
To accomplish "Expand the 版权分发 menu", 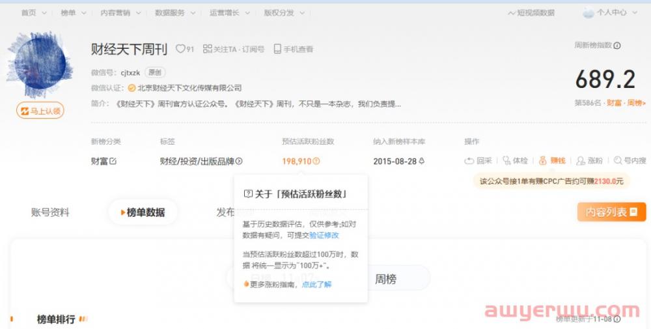I will tap(284, 13).
